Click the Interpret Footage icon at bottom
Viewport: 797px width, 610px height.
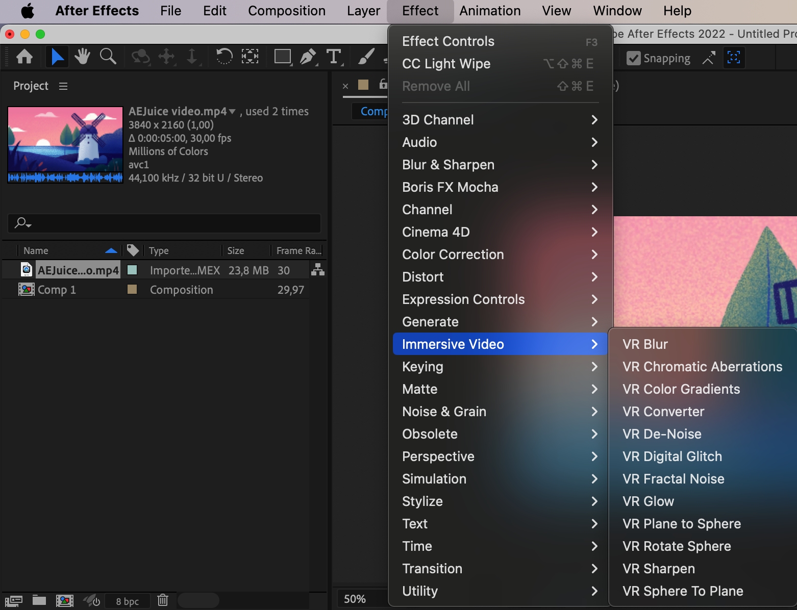(x=14, y=600)
